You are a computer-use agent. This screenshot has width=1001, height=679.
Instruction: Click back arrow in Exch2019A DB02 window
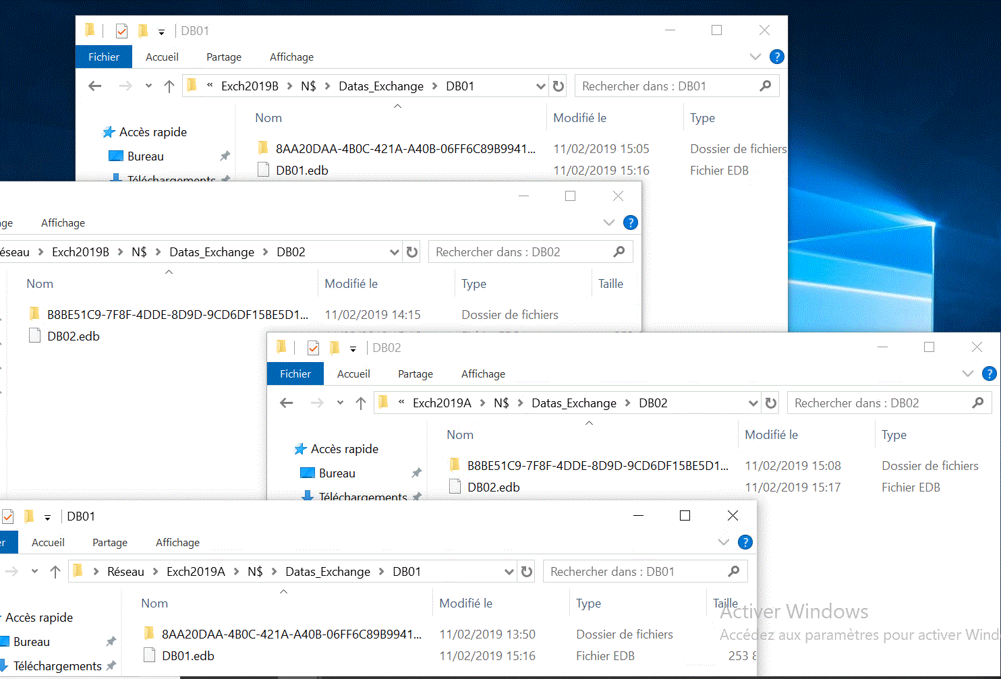287,403
